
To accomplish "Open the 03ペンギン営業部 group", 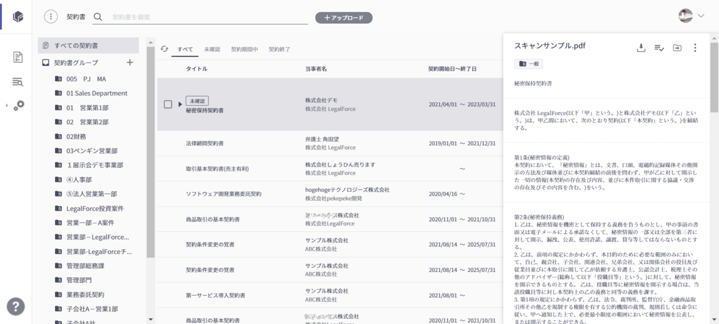I will (x=92, y=151).
